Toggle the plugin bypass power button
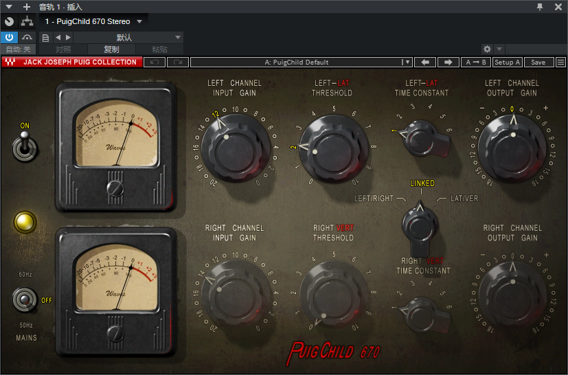568x375 pixels. [9, 37]
